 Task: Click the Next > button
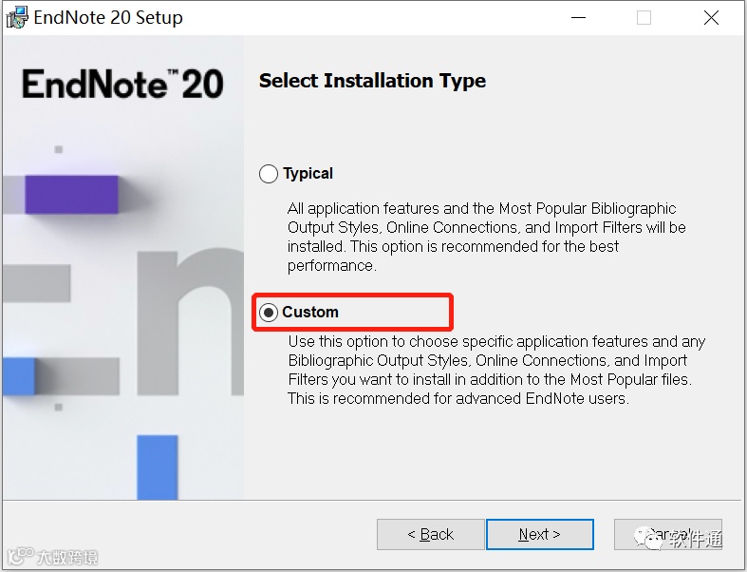540,534
